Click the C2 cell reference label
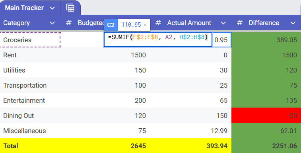This screenshot has height=153, width=301. tap(111, 25)
